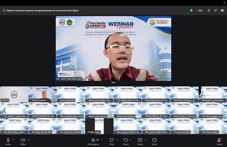Expand video options arrow next to Video
Screen dimensions: 227x147
pos(28,140)
